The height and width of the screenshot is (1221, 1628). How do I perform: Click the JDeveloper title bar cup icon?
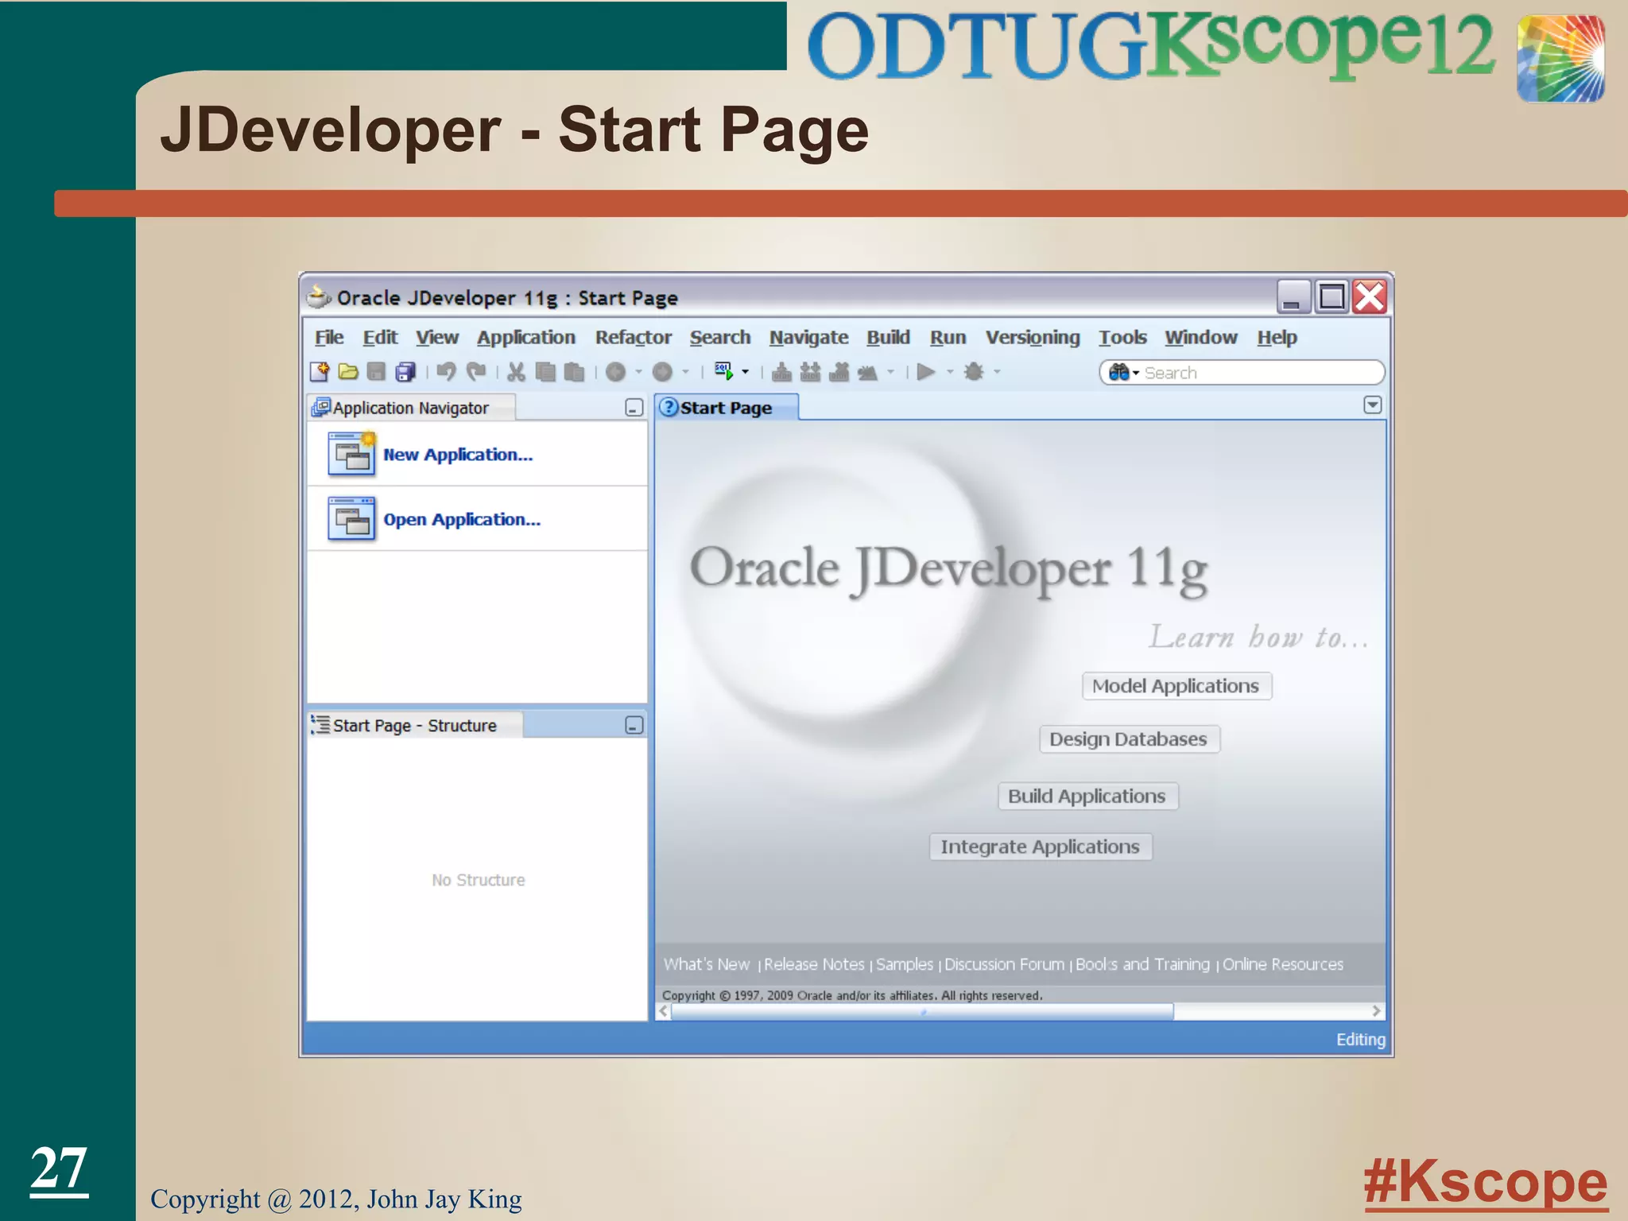click(x=319, y=297)
